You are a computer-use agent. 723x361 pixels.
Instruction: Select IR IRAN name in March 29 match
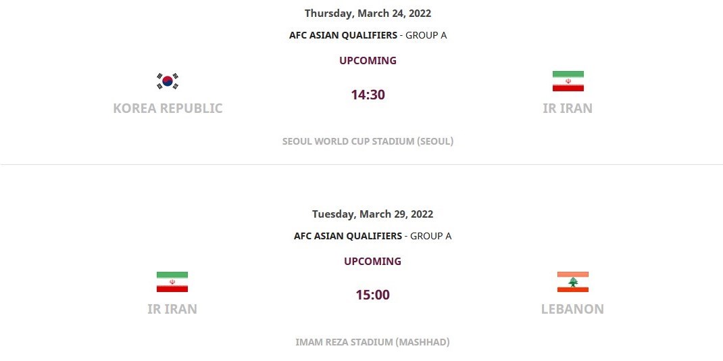pyautogui.click(x=172, y=309)
